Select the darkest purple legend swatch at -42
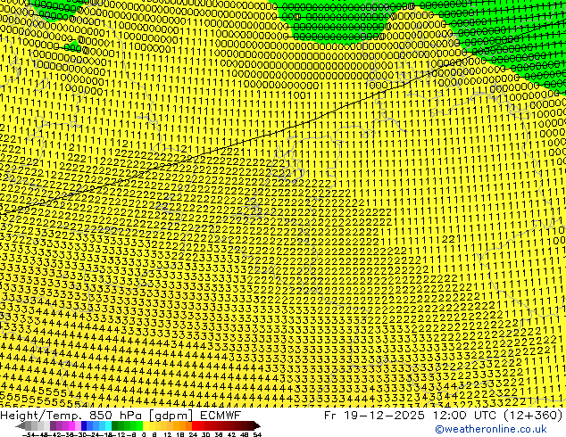This screenshot has width=566, height=437. coord(53,425)
